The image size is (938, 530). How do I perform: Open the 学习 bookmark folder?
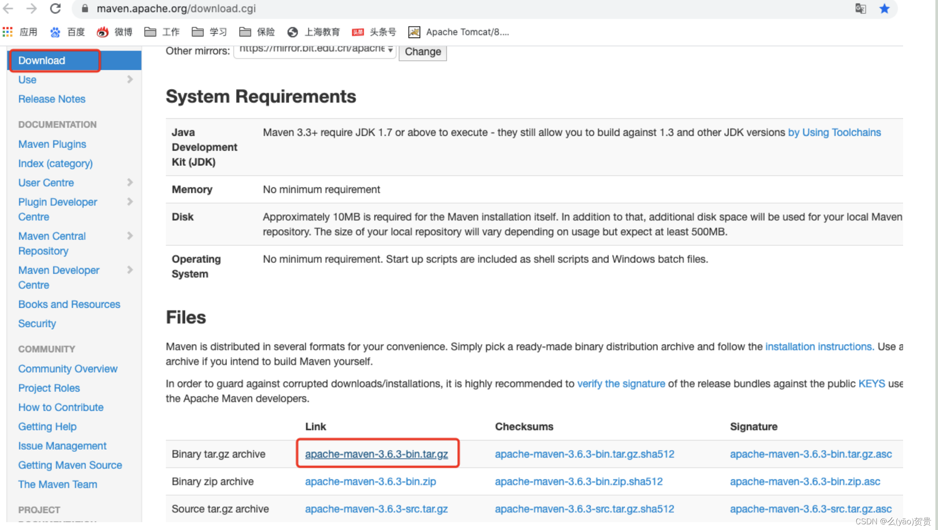coord(209,32)
